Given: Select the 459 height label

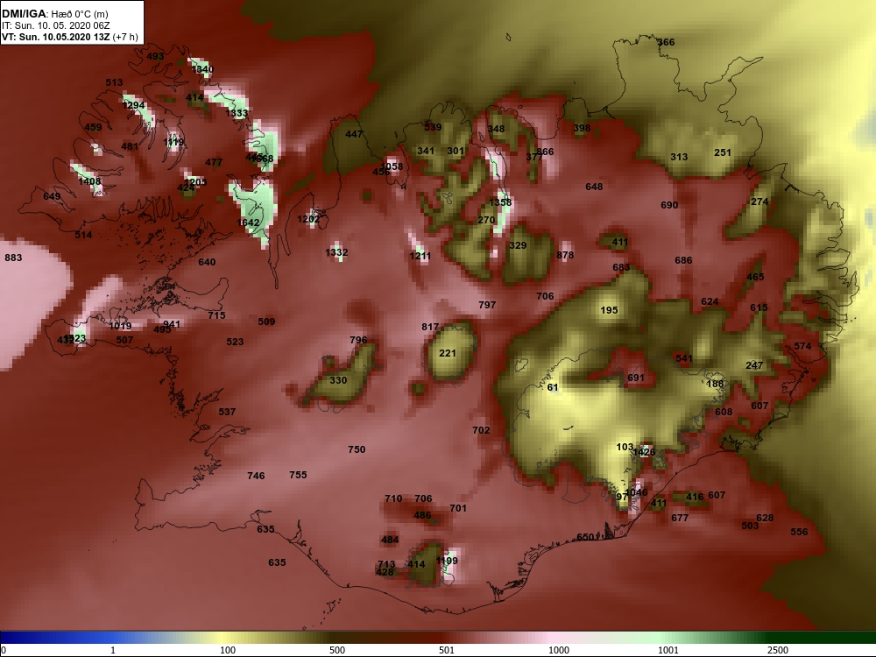Looking at the screenshot, I should (x=94, y=127).
